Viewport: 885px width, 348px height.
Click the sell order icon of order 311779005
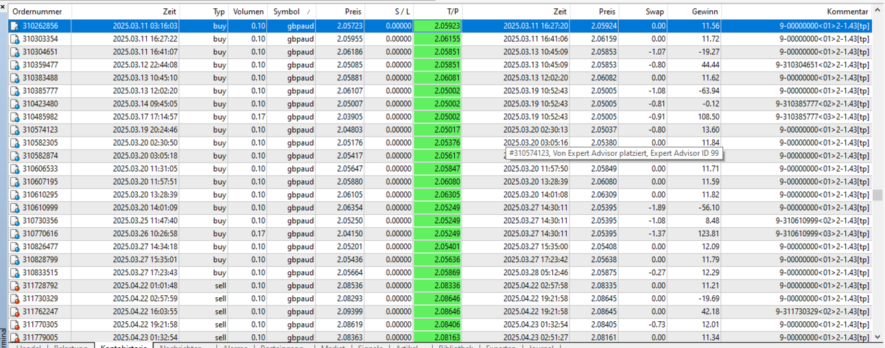(x=14, y=337)
